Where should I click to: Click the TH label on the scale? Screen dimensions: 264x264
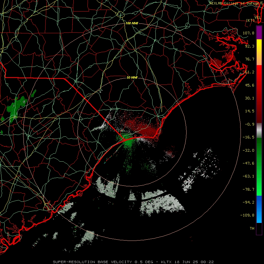tap(252, 229)
